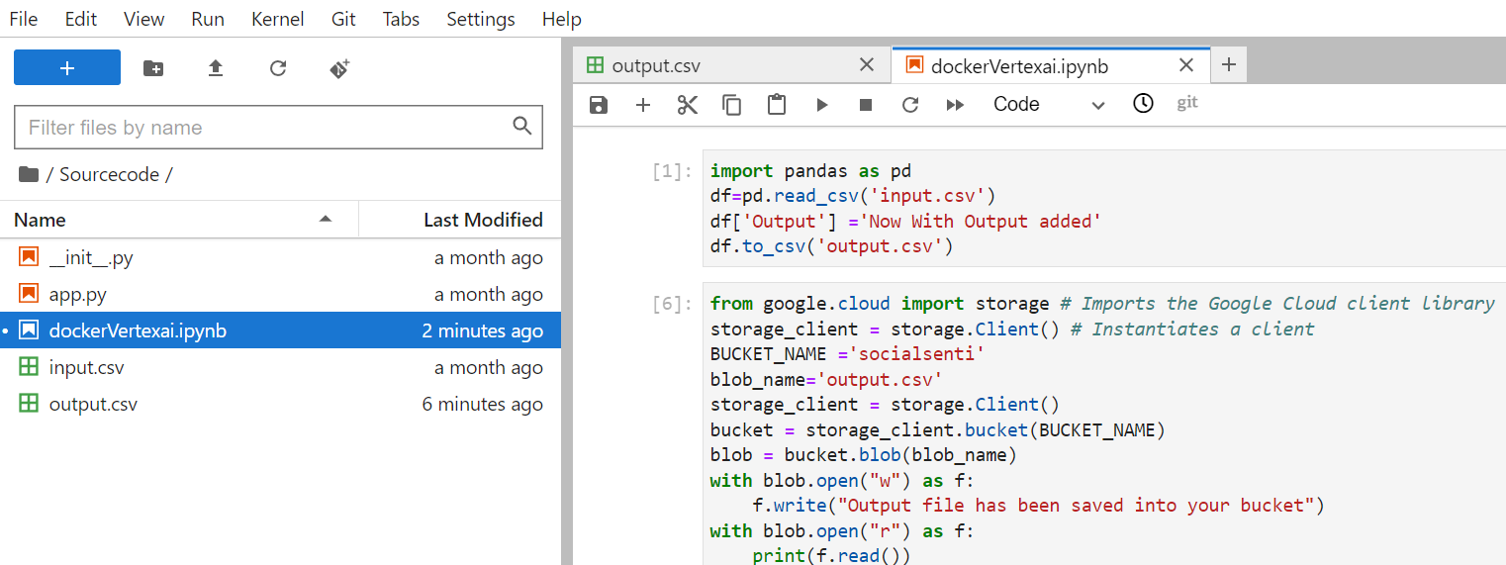The width and height of the screenshot is (1506, 565).
Task: Restart kernel and run all cells
Action: pos(955,105)
